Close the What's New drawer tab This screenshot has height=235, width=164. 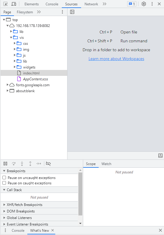pos(53,230)
